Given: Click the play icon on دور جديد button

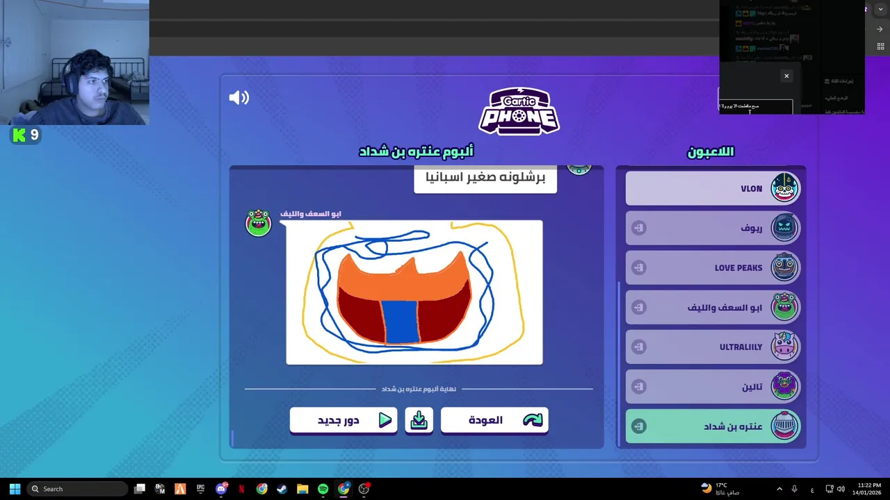Looking at the screenshot, I should [385, 420].
